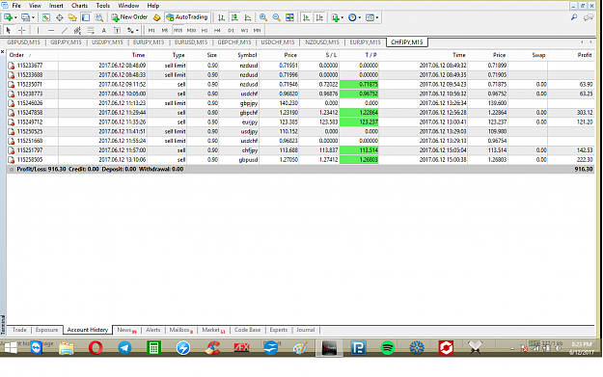Open Opera browser from the taskbar
The image size is (603, 377).
[x=96, y=348]
